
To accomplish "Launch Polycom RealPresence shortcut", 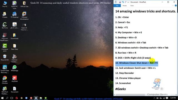I will pos(5,37).
